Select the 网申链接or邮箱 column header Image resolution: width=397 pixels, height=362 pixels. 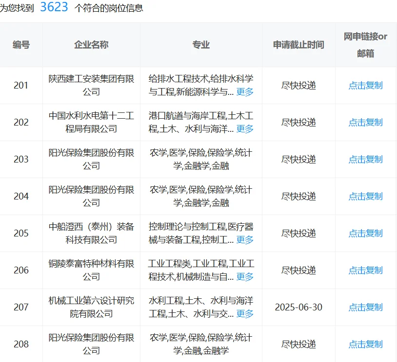click(x=365, y=45)
